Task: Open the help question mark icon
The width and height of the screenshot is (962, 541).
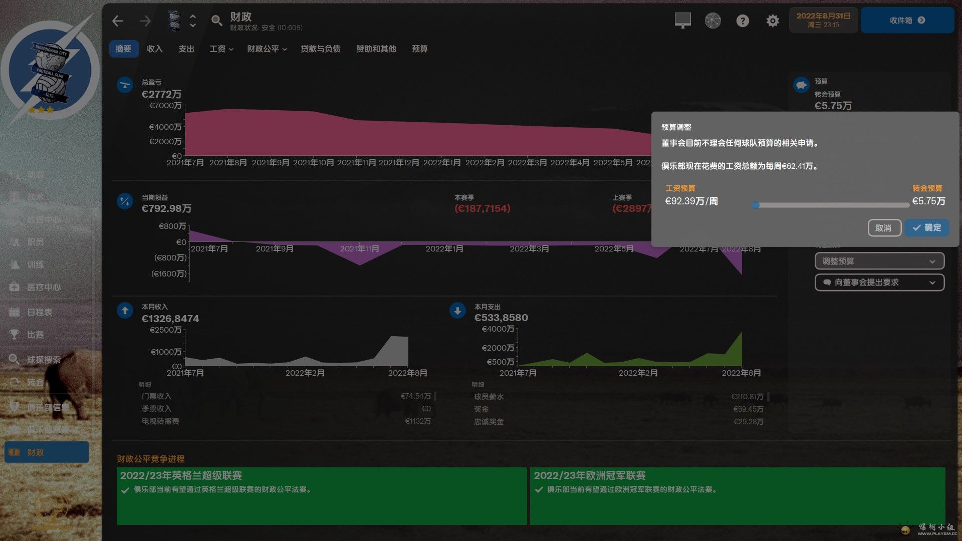Action: (743, 21)
